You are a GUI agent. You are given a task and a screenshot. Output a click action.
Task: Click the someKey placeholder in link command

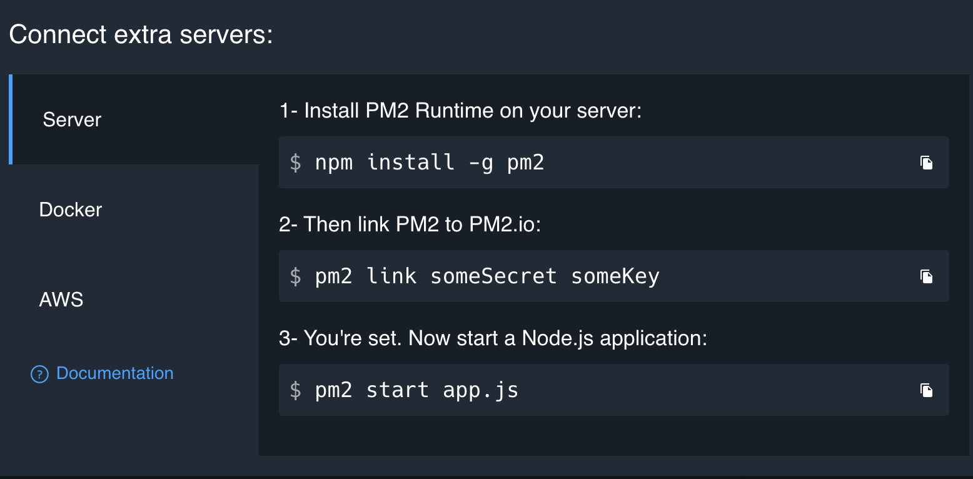615,276
